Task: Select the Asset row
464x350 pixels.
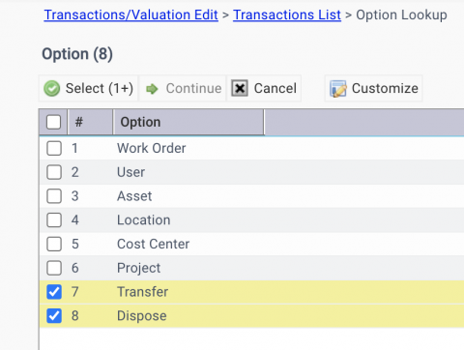Action: pyautogui.click(x=251, y=196)
